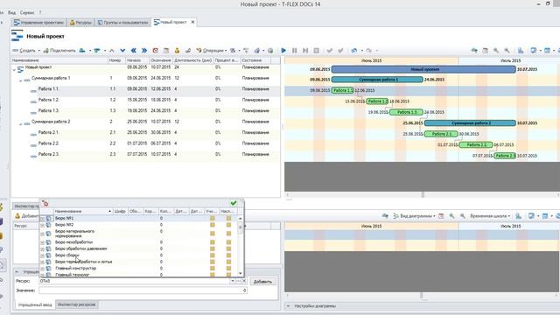Click the Создать toolbar button
Screen dimensions: 560x315
[24, 51]
